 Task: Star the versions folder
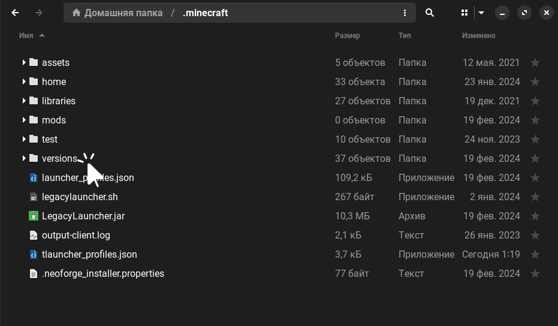pos(535,159)
